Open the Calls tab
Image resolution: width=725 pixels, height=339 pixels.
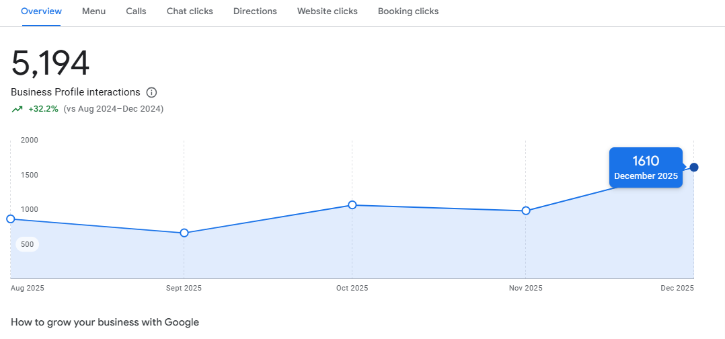[136, 11]
